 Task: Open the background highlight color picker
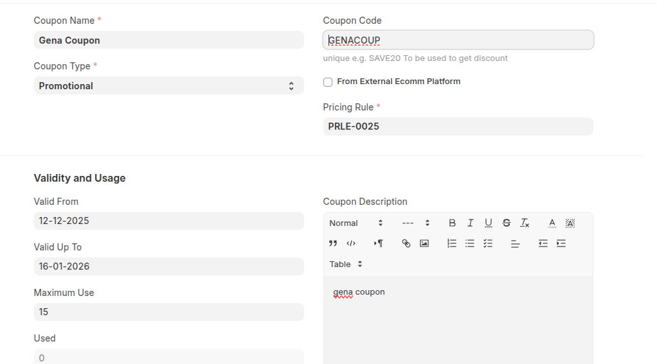pyautogui.click(x=570, y=223)
